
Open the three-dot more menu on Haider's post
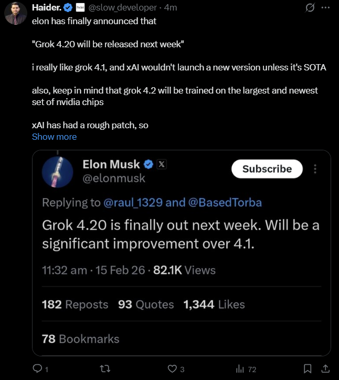coord(325,7)
